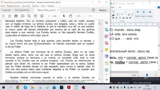Select the Hand pan tool in Acrobat
This screenshot has height=90, width=160.
coord(70,16)
